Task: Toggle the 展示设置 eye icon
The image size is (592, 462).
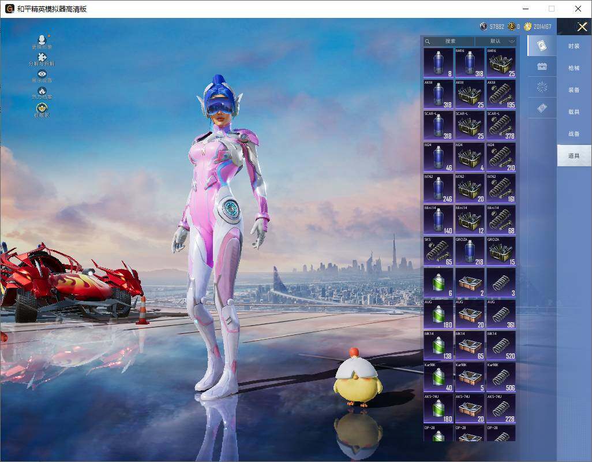Action: click(x=42, y=74)
